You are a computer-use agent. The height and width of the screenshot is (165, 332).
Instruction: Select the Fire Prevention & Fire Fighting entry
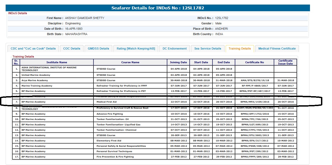[x=115, y=157]
